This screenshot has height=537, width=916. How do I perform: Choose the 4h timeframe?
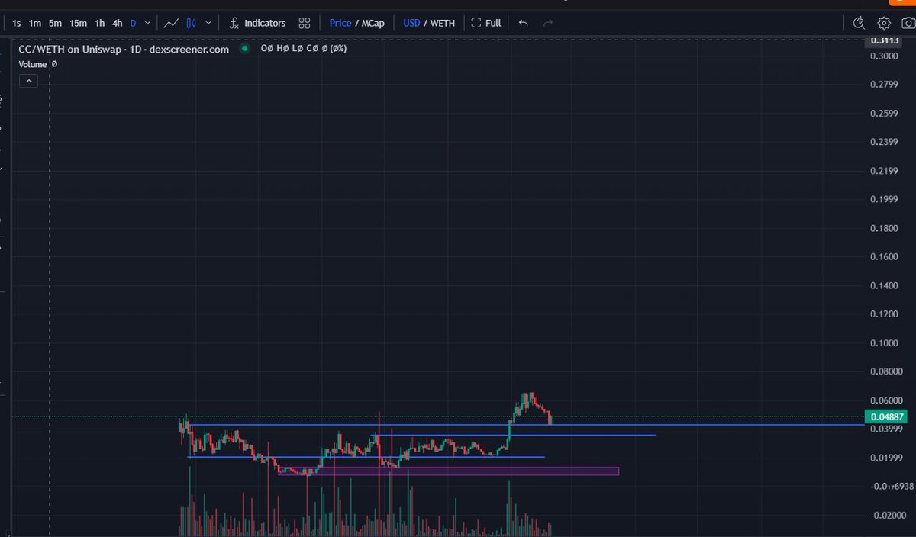[x=117, y=23]
